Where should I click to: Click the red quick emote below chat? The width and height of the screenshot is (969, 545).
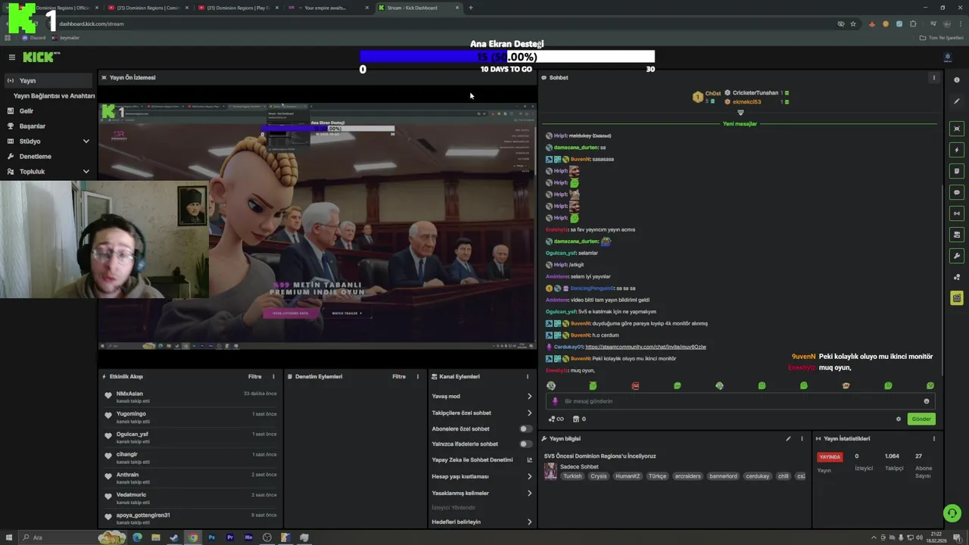click(635, 386)
